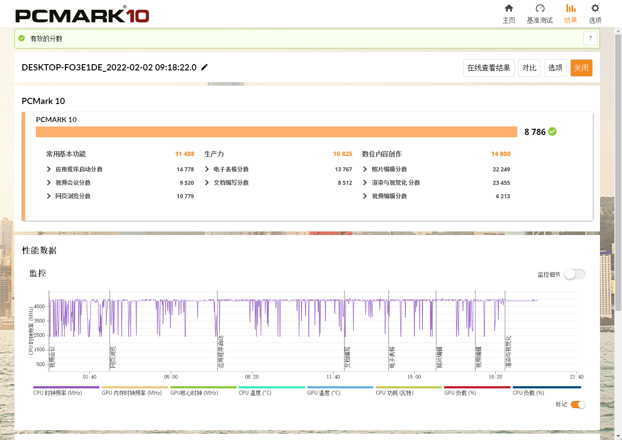Click the orange 关闭 button

pos(582,68)
